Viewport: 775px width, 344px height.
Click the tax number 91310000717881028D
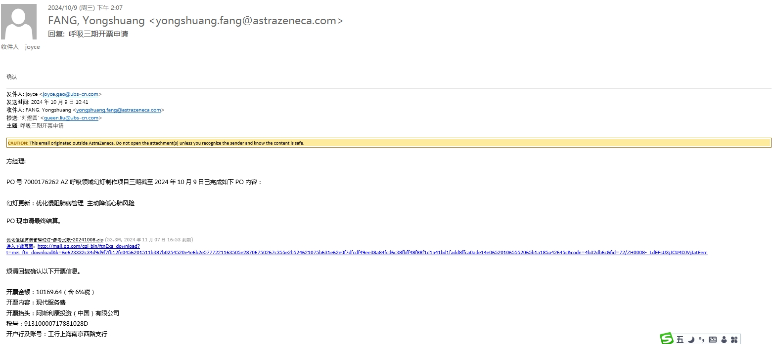pyautogui.click(x=56, y=324)
